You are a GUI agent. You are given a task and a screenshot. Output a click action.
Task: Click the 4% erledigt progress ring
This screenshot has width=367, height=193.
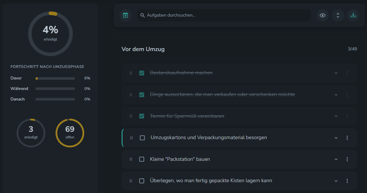50,34
